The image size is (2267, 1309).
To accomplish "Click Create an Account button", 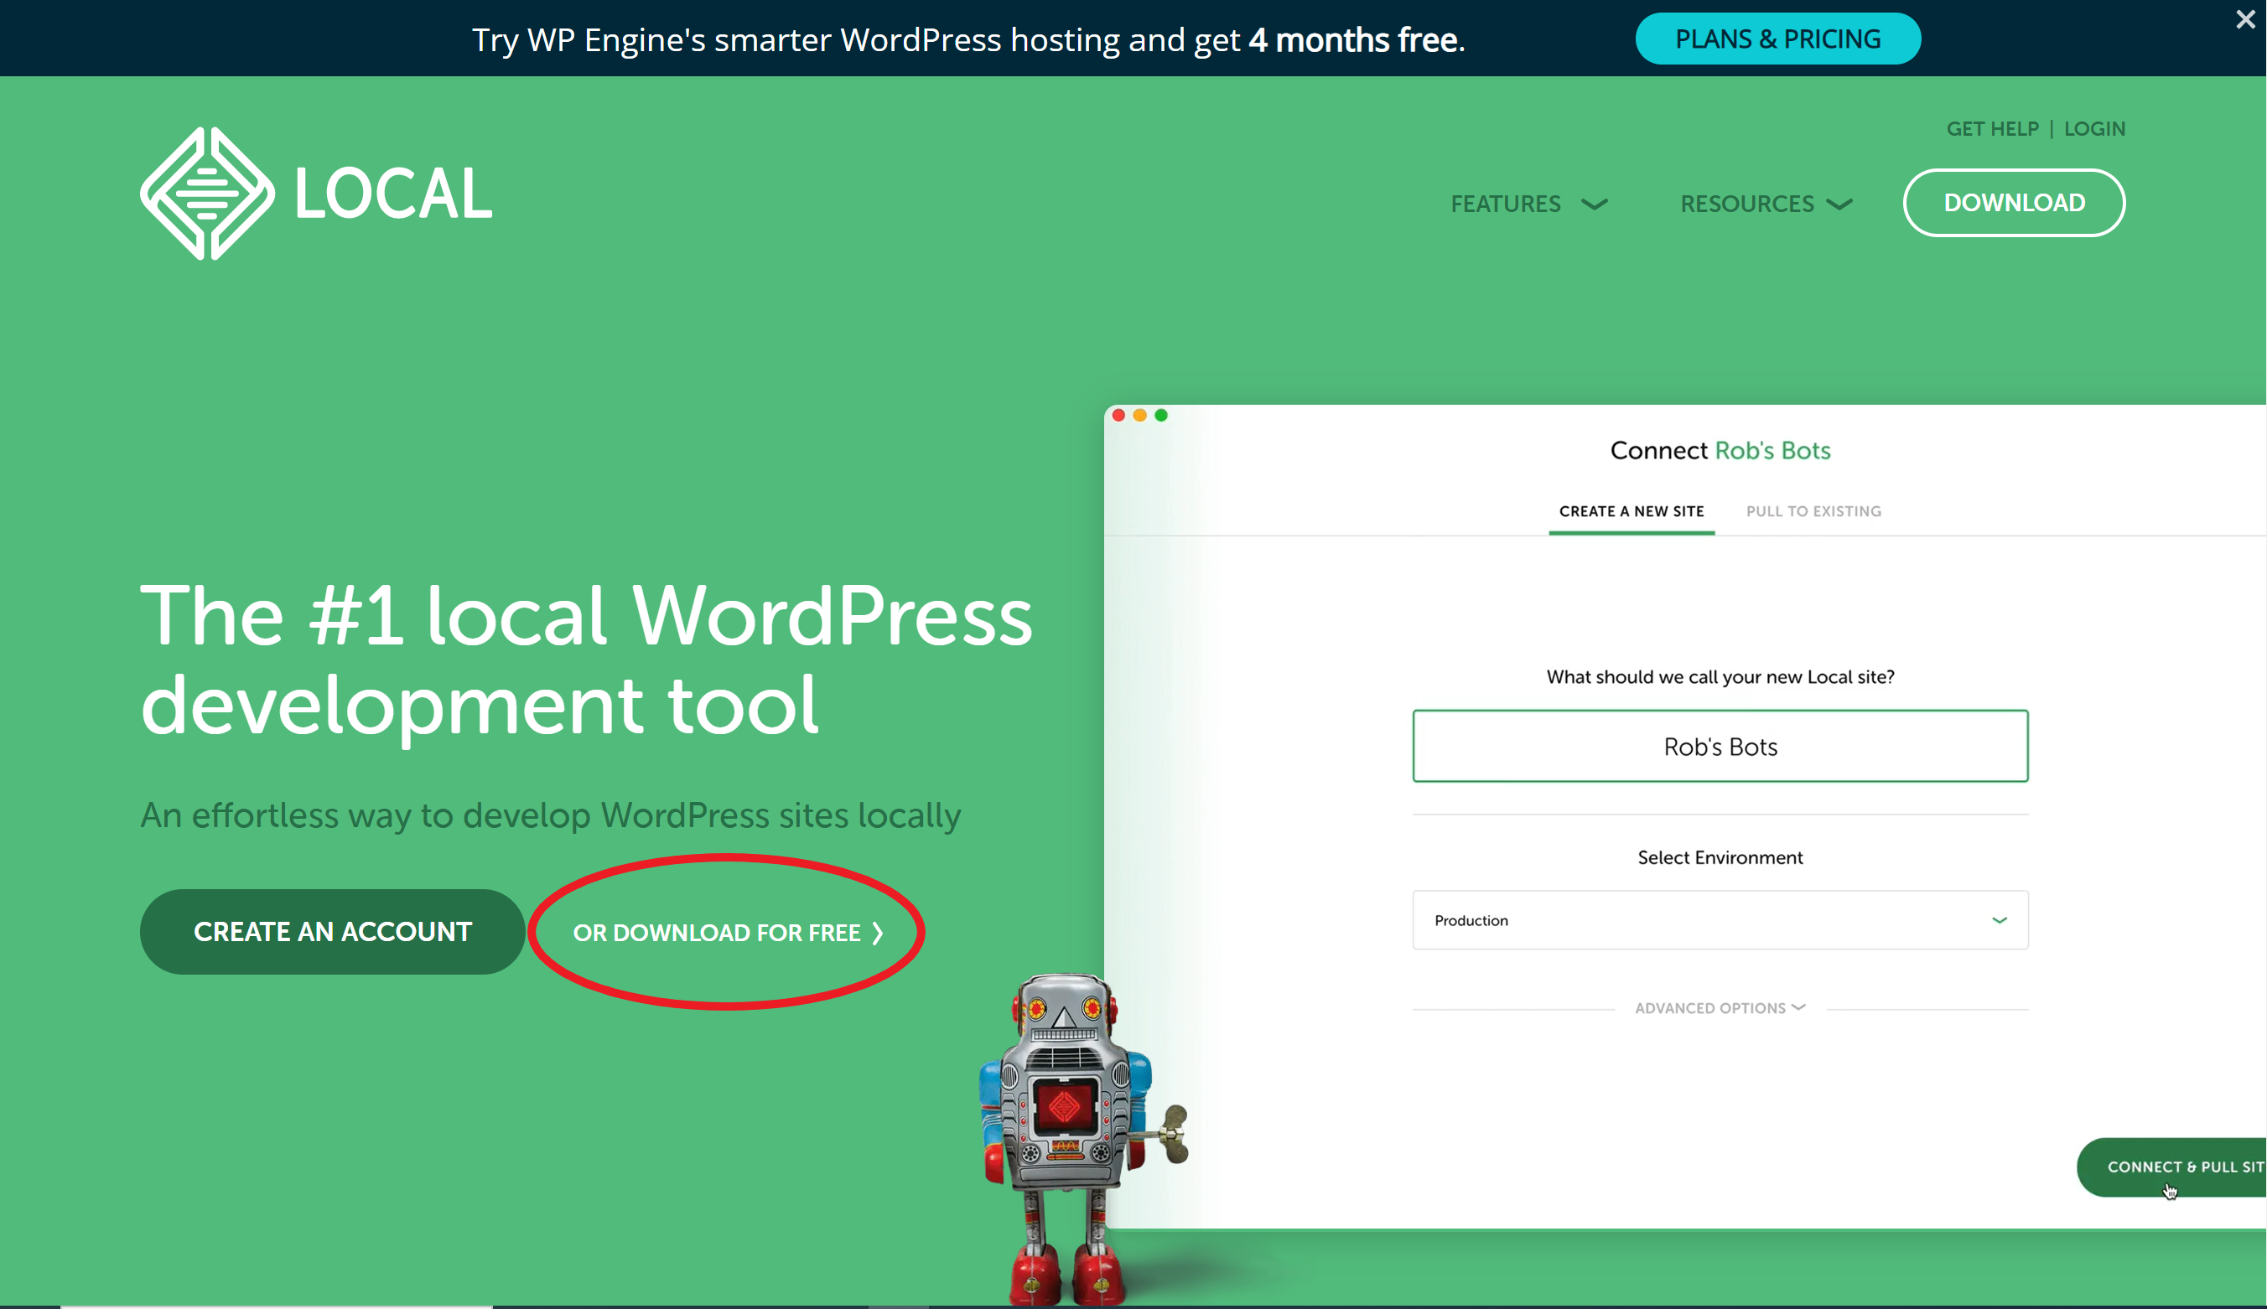I will click(333, 931).
